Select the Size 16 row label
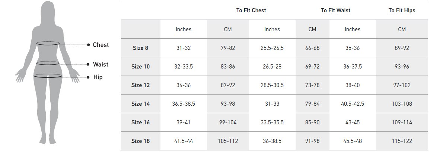430x153 pixels. point(140,122)
